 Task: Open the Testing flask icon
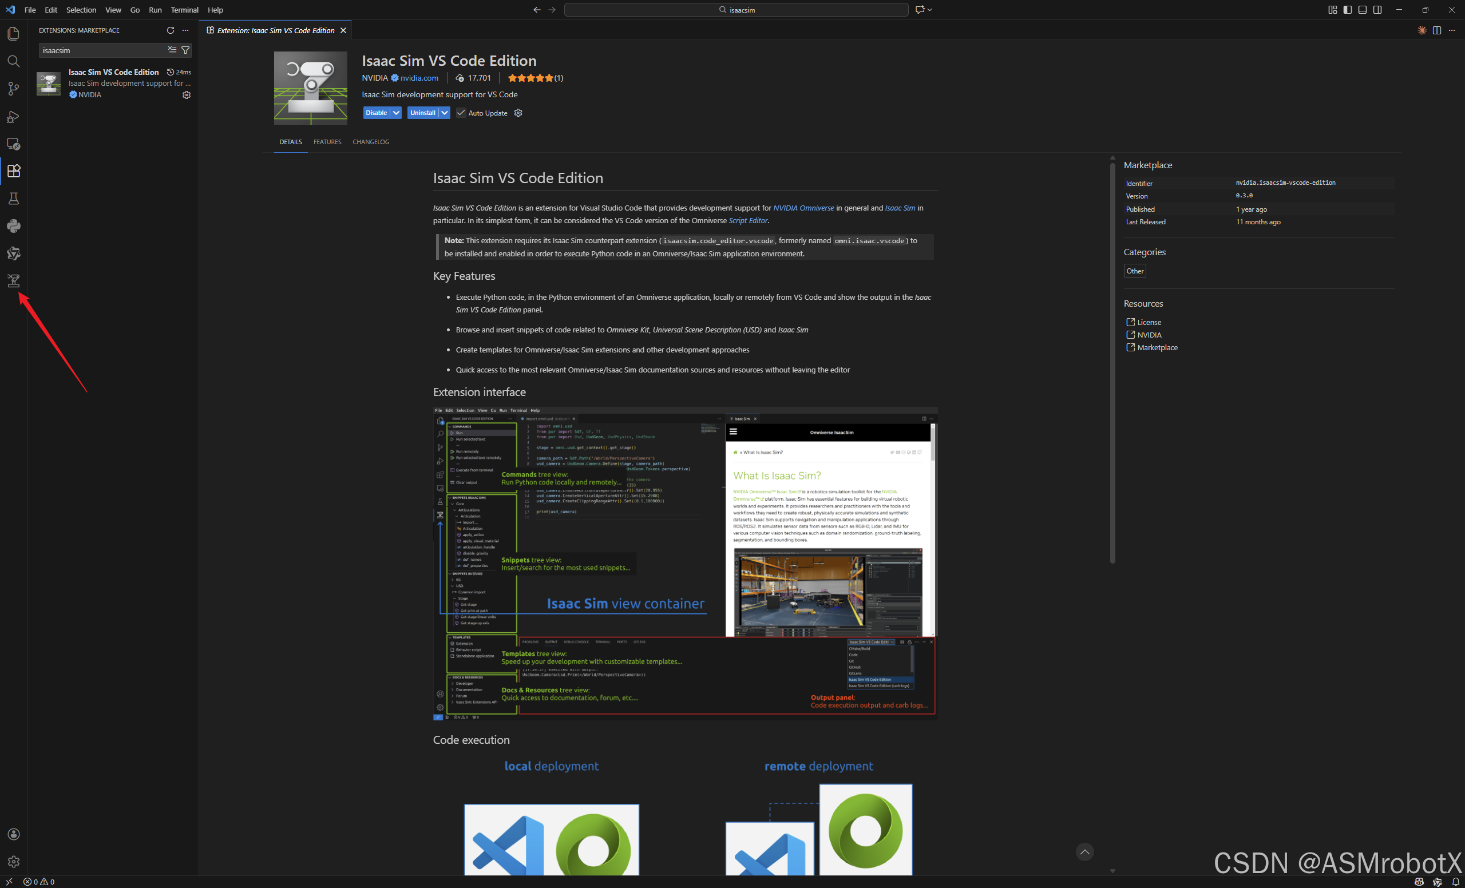coord(13,199)
